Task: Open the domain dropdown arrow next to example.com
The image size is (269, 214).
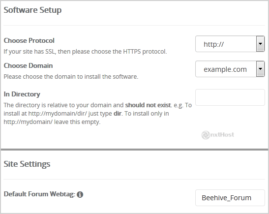Action: coord(260,69)
